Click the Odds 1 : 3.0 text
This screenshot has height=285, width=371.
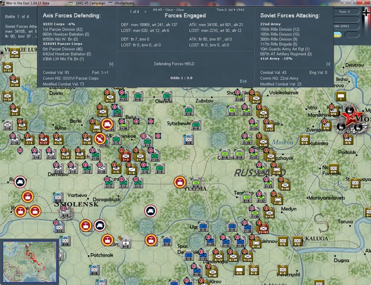(181, 78)
